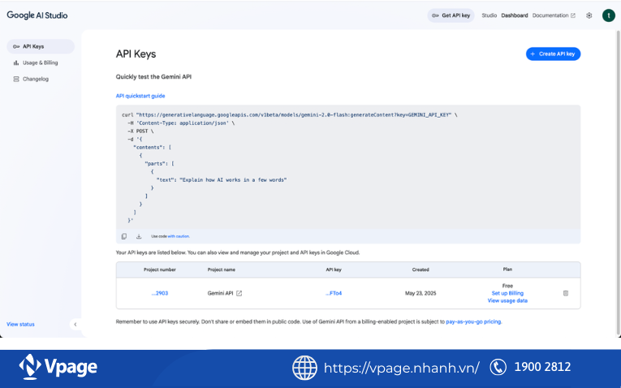The height and width of the screenshot is (388, 621).
Task: Click the curl URL line in the code block
Action: tap(290, 114)
